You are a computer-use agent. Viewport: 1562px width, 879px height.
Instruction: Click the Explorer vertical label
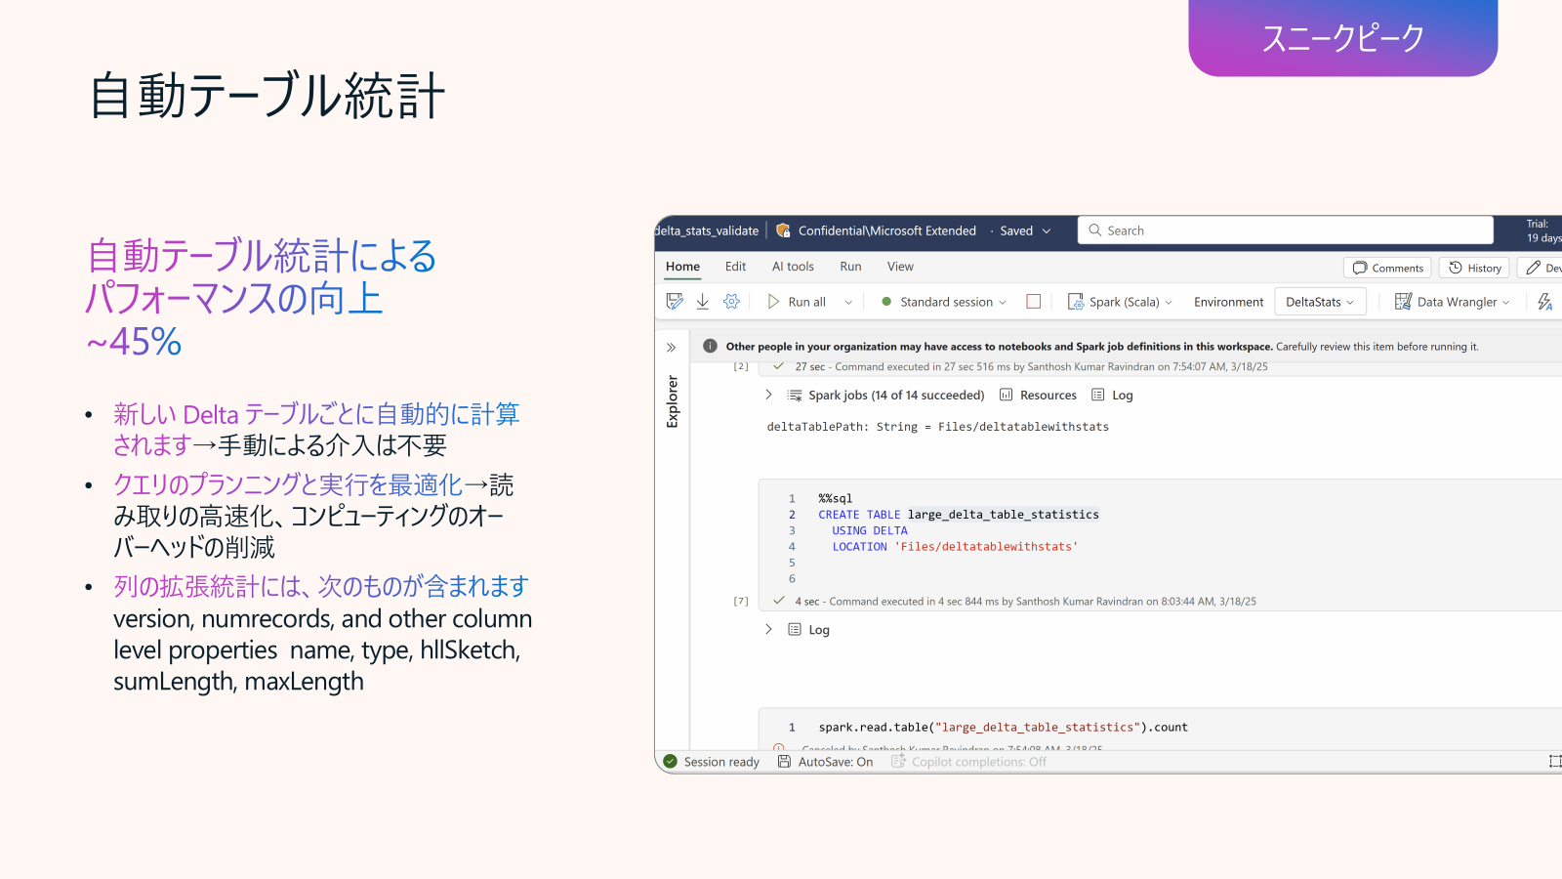672,401
